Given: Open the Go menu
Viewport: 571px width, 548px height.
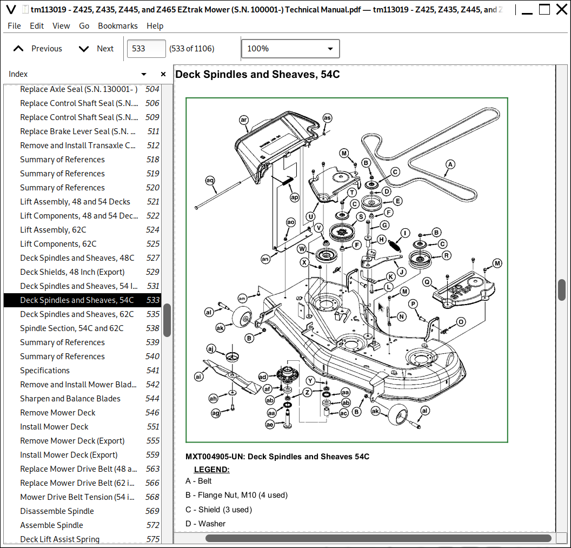Looking at the screenshot, I should (x=84, y=26).
